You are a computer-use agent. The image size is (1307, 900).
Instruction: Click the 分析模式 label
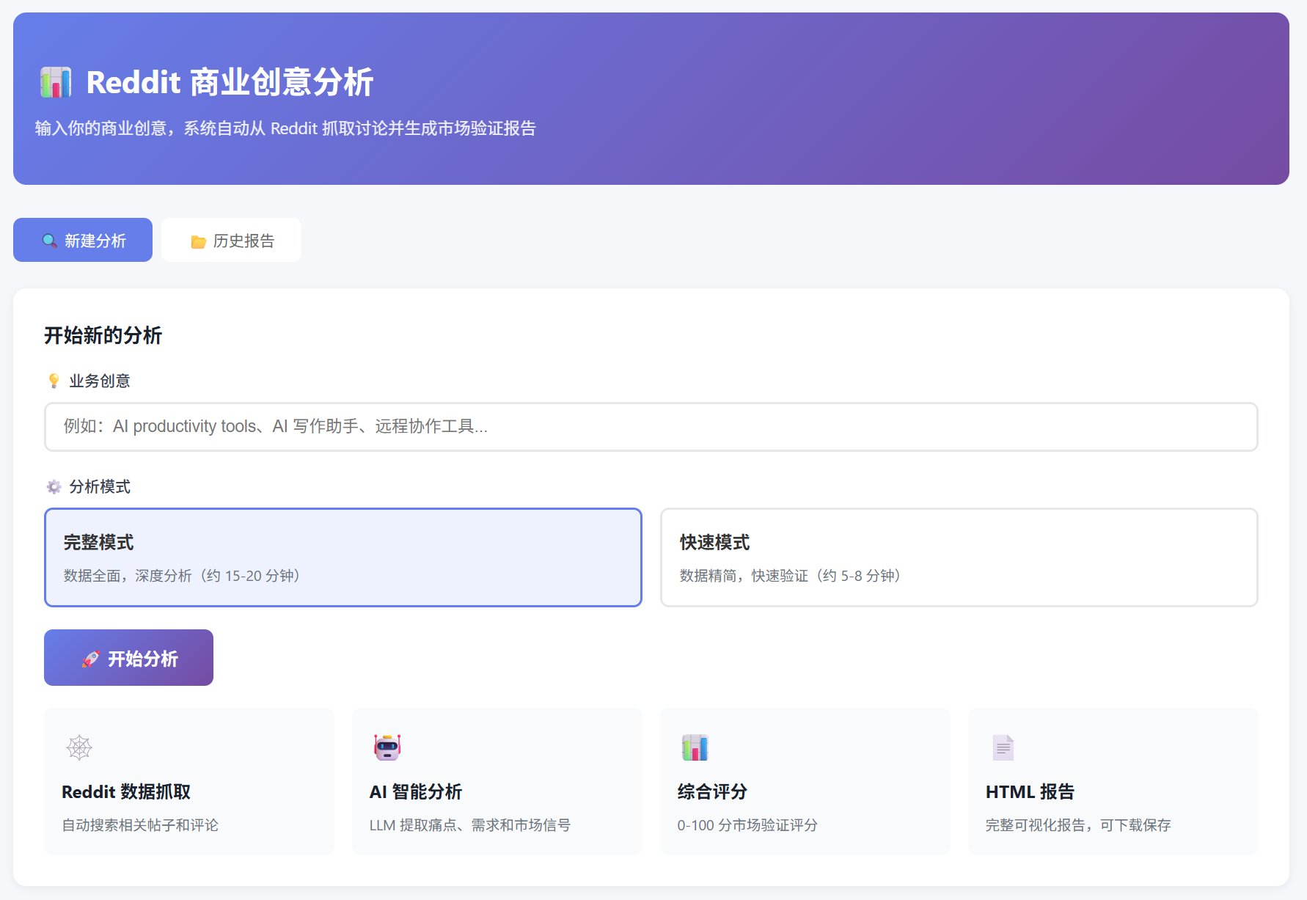(x=100, y=486)
